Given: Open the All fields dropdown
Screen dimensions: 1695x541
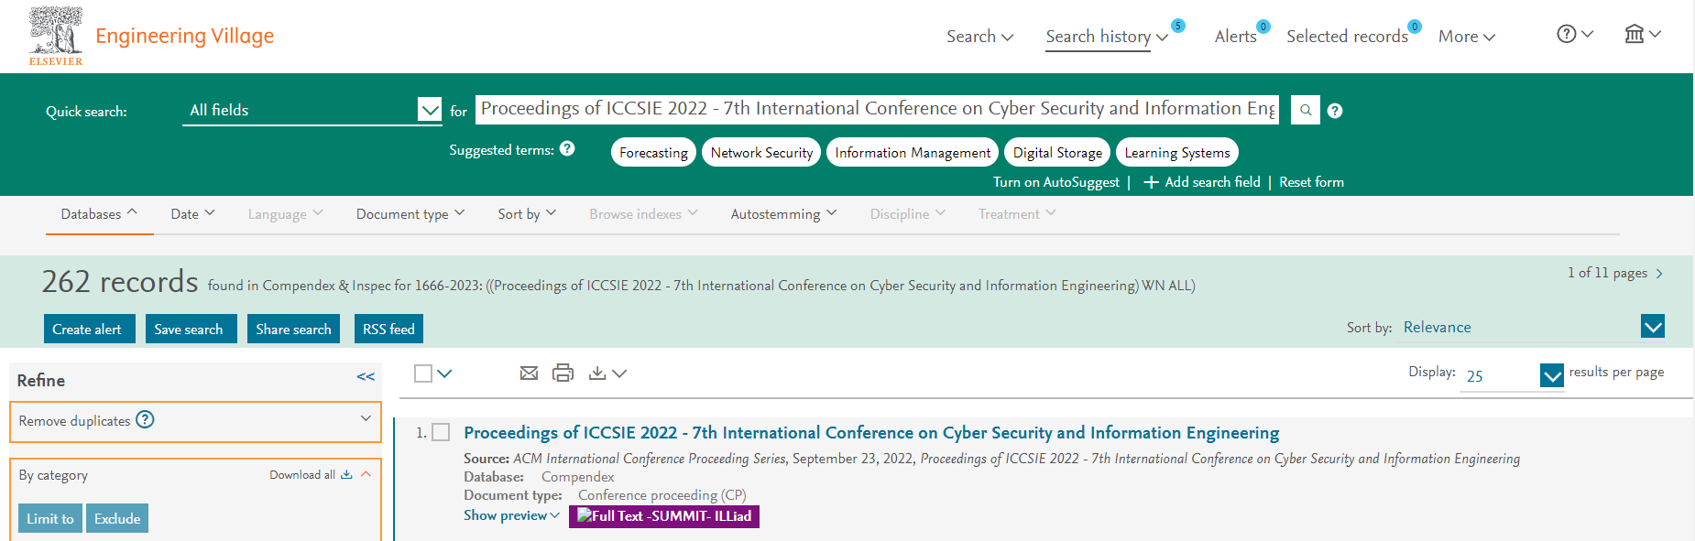Looking at the screenshot, I should pos(430,110).
